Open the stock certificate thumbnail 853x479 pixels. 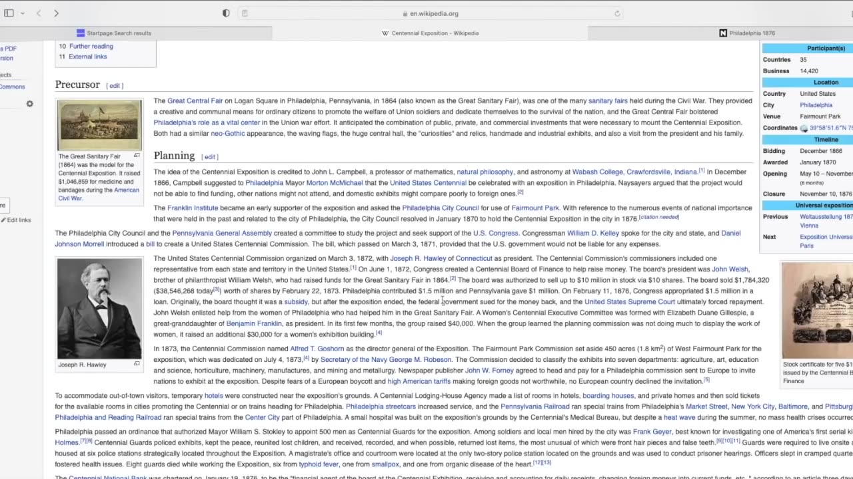[818, 310]
